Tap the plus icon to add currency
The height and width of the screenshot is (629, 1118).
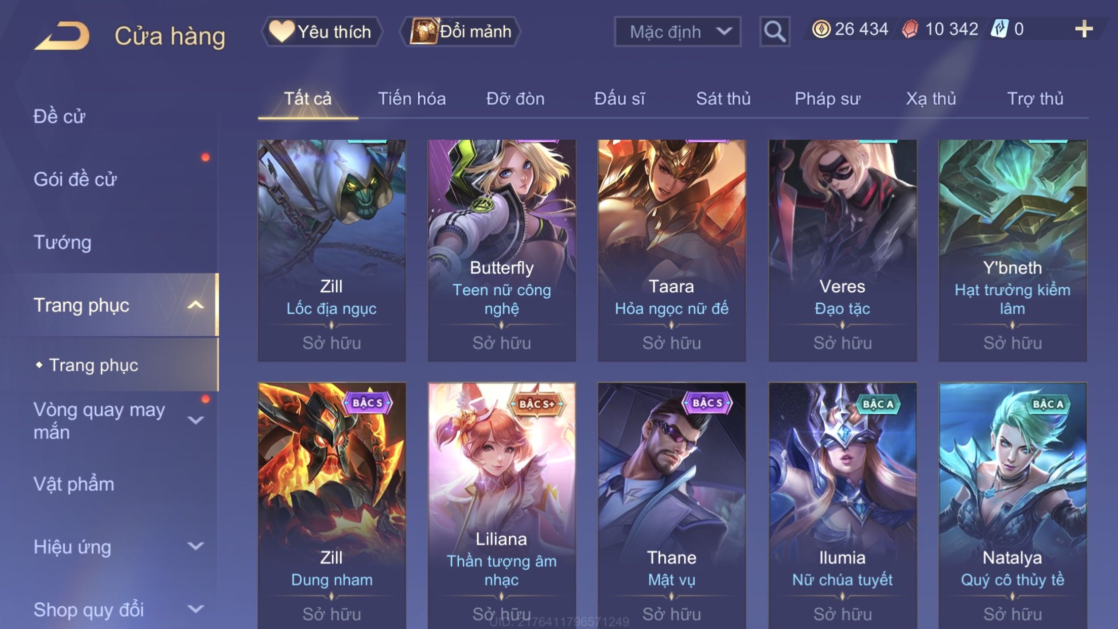(1084, 29)
